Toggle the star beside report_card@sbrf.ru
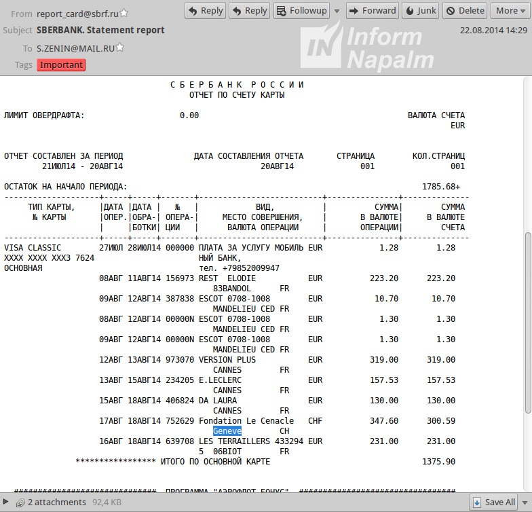Image resolution: width=532 pixels, height=512 pixels. tap(123, 14)
